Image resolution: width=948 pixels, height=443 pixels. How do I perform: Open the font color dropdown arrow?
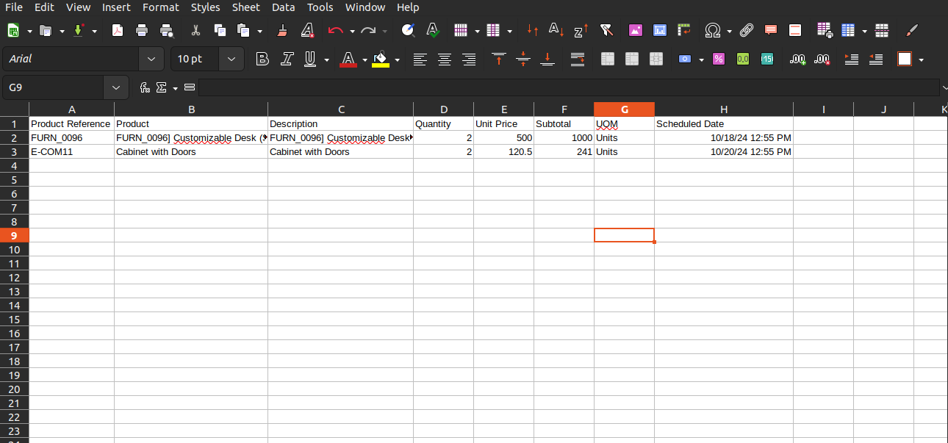point(365,60)
